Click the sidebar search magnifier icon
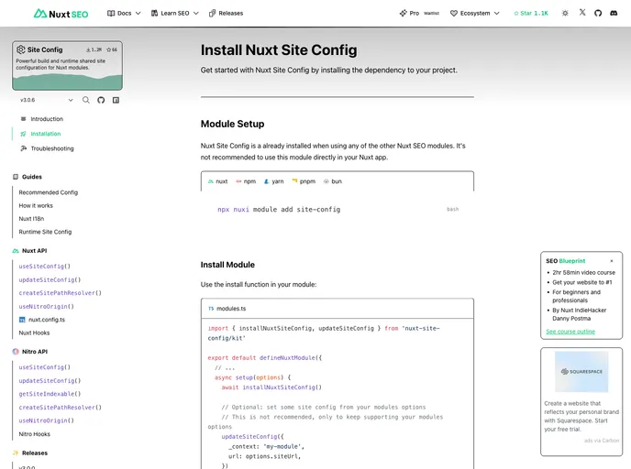 click(85, 100)
